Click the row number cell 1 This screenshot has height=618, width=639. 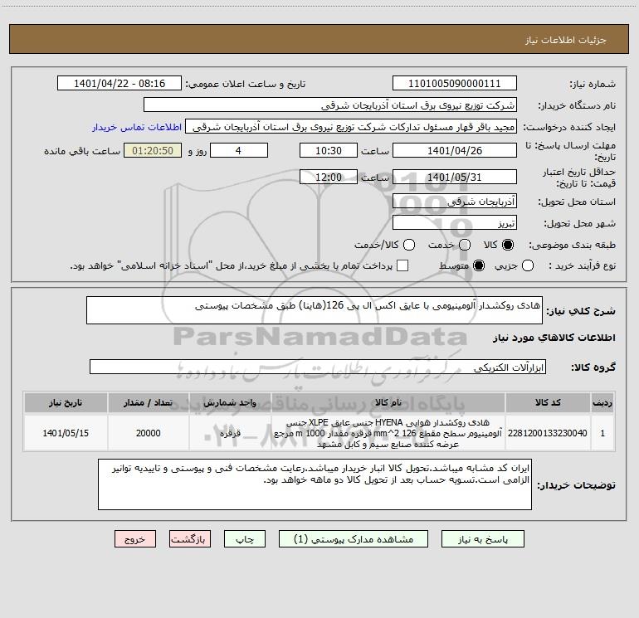(x=602, y=433)
